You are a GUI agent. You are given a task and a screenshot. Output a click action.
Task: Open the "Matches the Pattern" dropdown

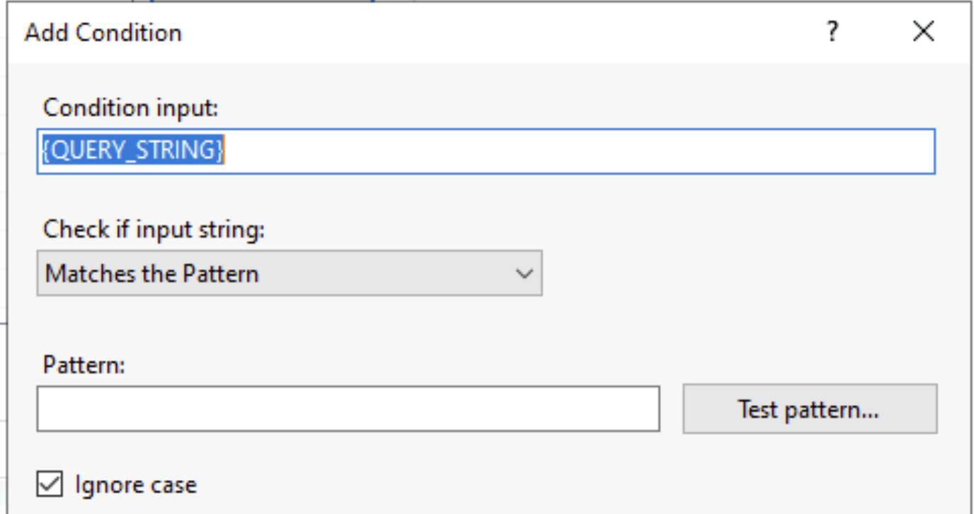[x=289, y=273]
